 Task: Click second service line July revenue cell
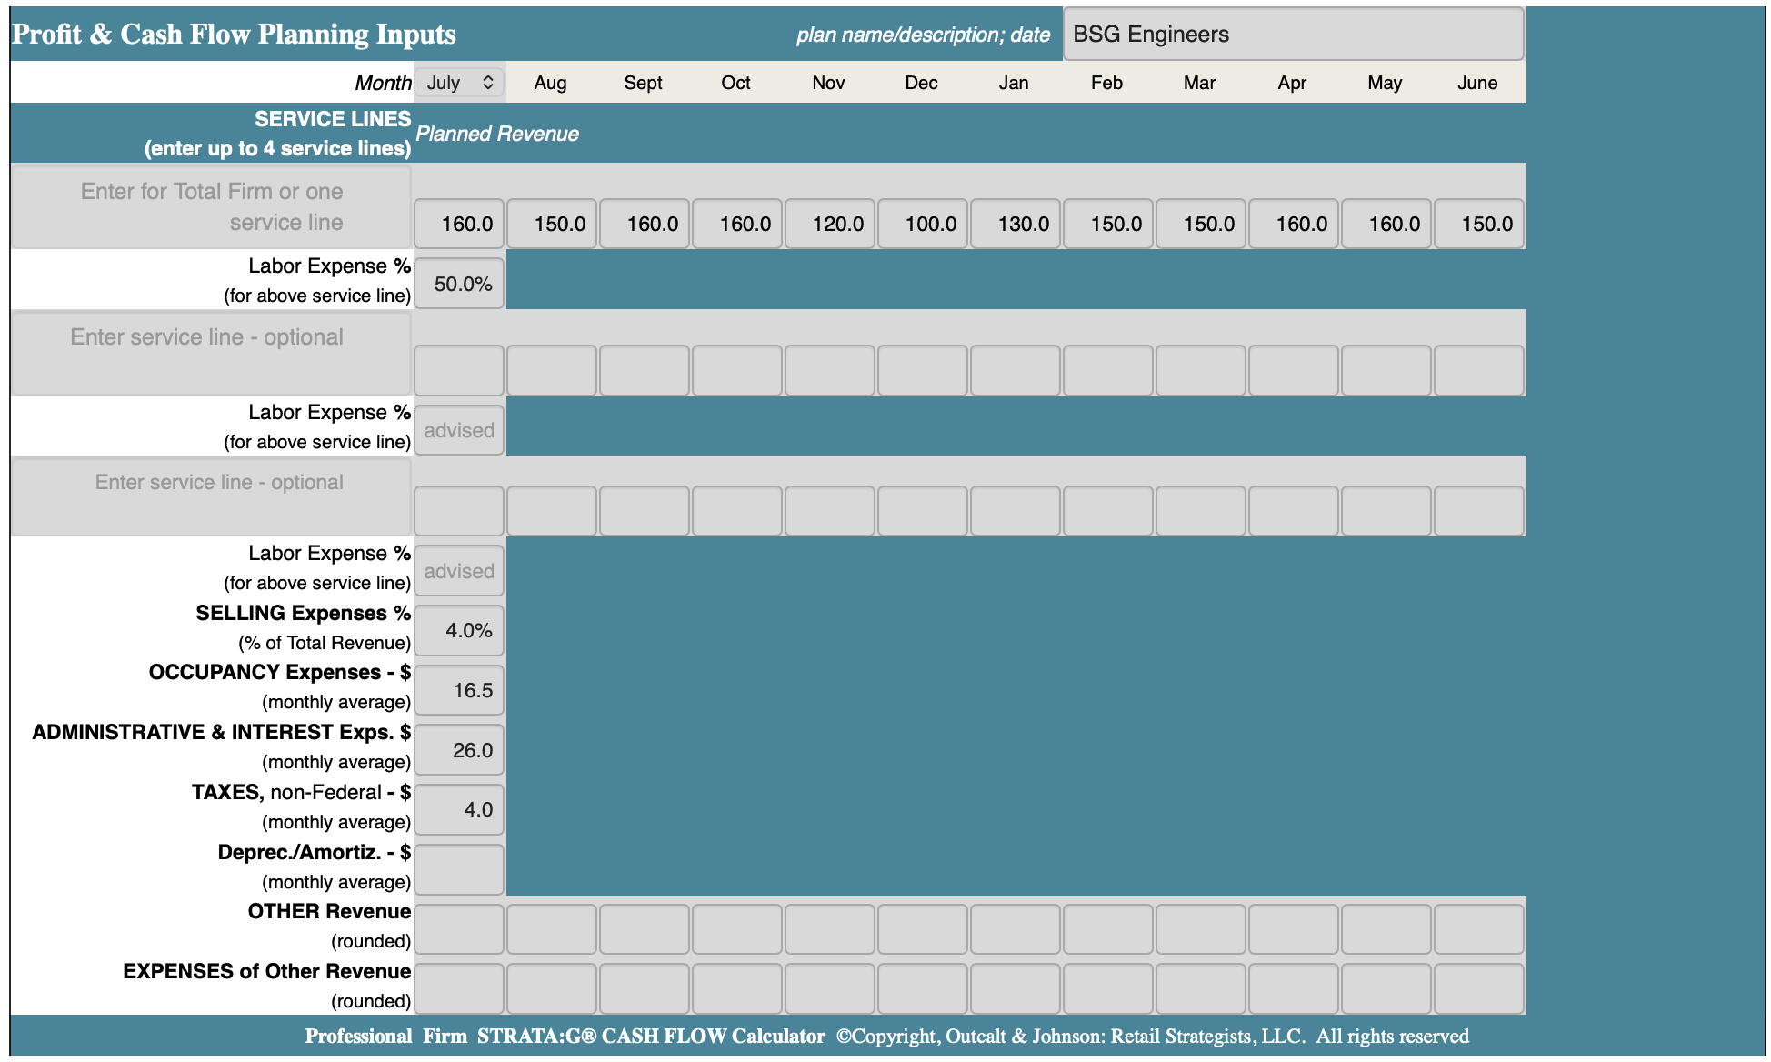point(459,370)
